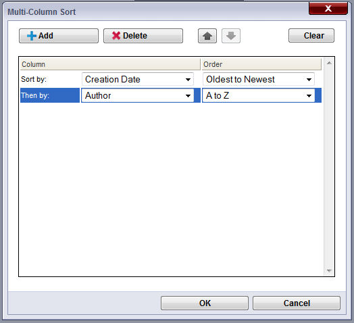
Task: Click empty area below sort rows
Action: 171,189
